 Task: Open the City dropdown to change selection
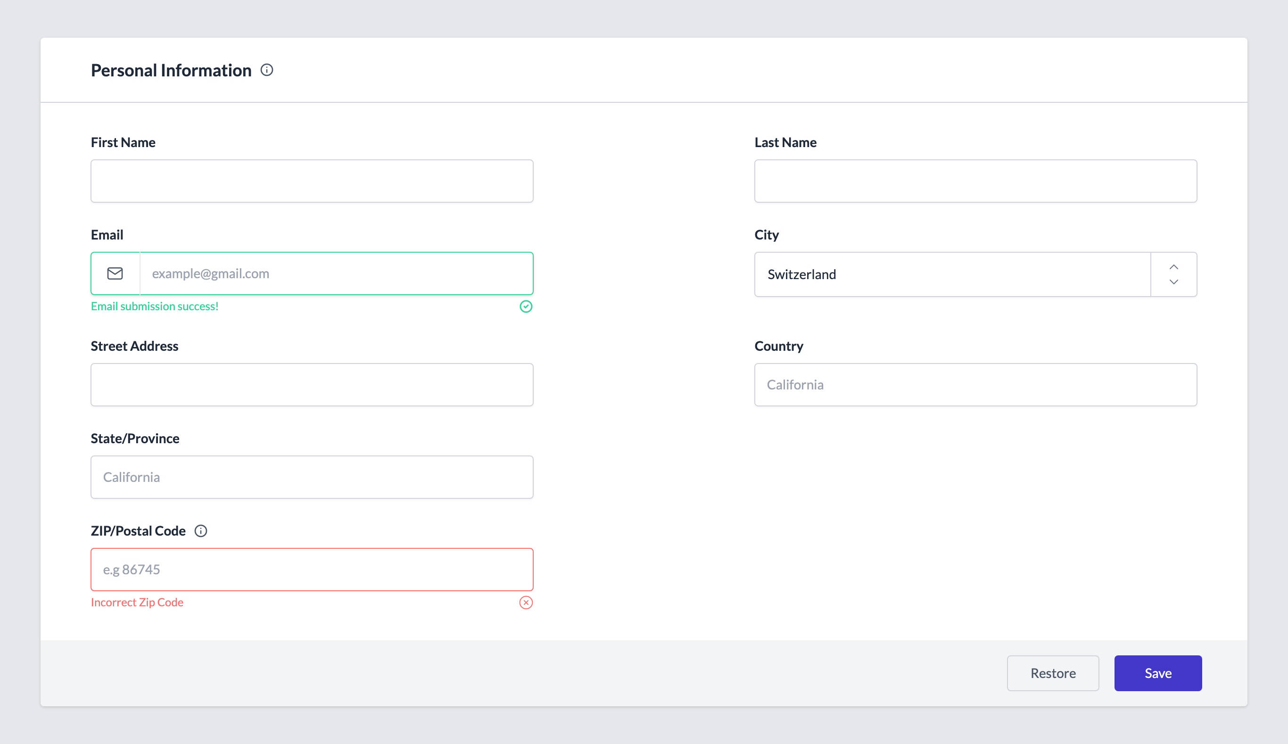click(x=1174, y=273)
